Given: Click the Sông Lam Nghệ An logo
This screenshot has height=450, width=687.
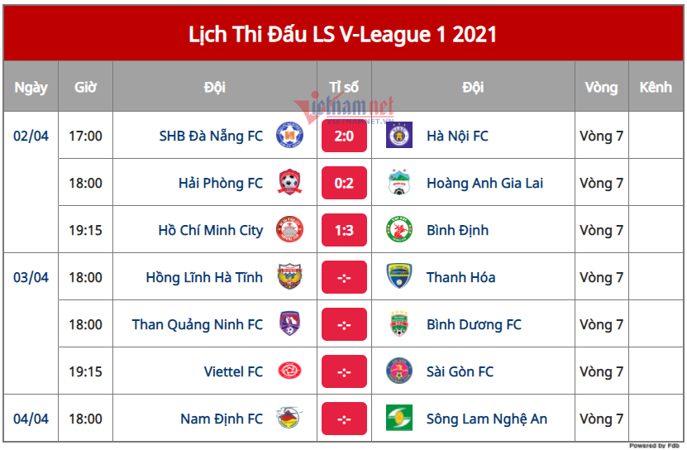Looking at the screenshot, I should pos(399,419).
